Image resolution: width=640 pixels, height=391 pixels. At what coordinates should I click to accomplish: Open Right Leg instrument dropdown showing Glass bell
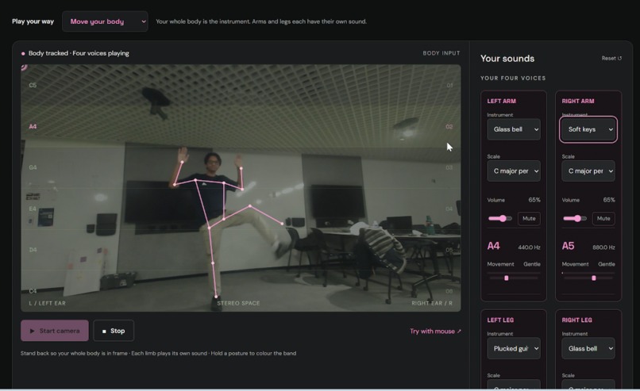(588, 348)
